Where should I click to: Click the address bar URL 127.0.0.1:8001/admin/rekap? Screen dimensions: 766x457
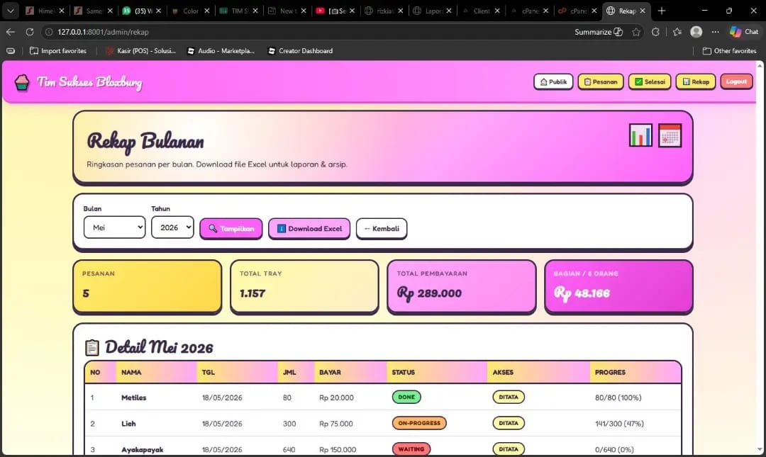pos(103,32)
